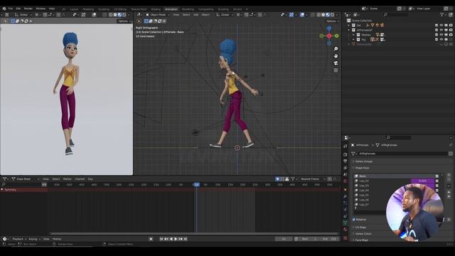Open the outliner filter dropdown
The width and height of the screenshot is (455, 256).
click(x=443, y=14)
